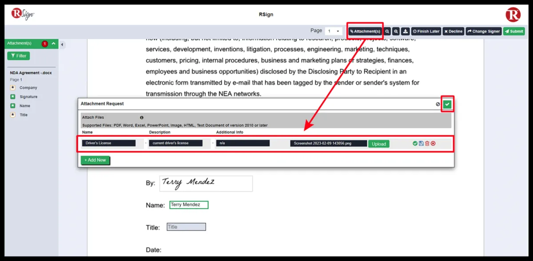The height and width of the screenshot is (261, 533).
Task: Click the Name field containing Terry Mendez
Action: coord(189,205)
